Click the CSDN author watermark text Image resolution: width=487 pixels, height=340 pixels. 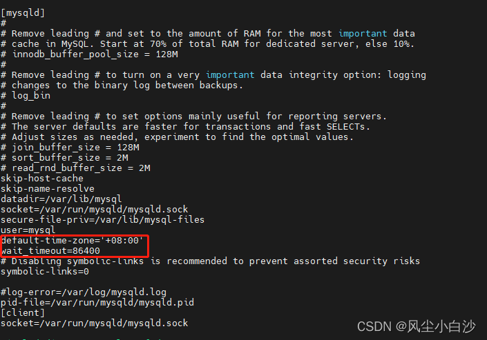point(416,326)
